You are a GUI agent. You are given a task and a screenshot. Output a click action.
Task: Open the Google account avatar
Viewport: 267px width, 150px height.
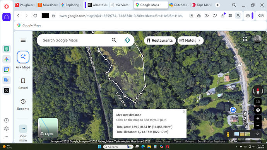coord(257,39)
